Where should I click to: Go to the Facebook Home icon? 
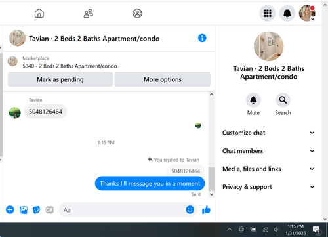pos(39,13)
